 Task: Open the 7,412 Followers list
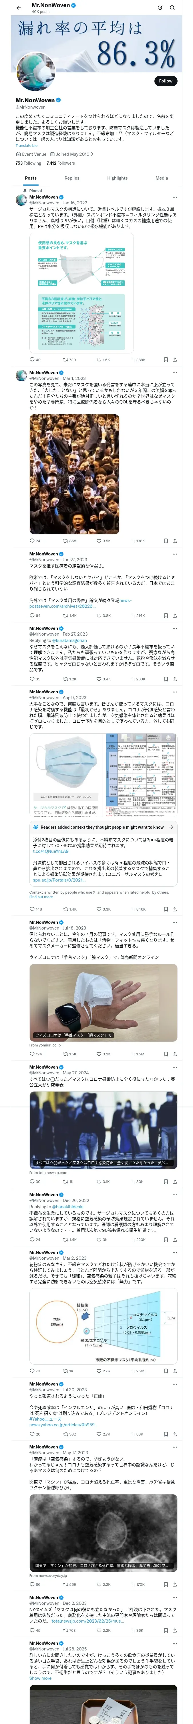tap(61, 163)
